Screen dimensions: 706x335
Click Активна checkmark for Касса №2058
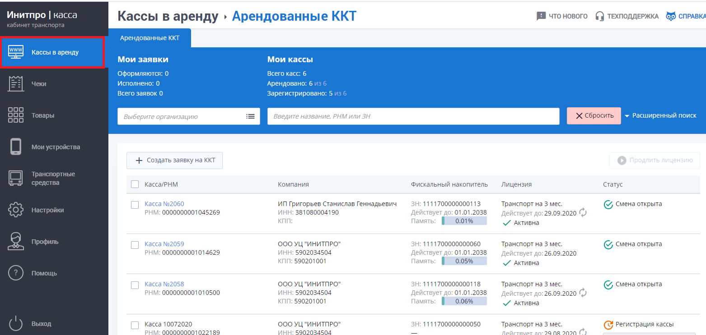click(x=507, y=303)
